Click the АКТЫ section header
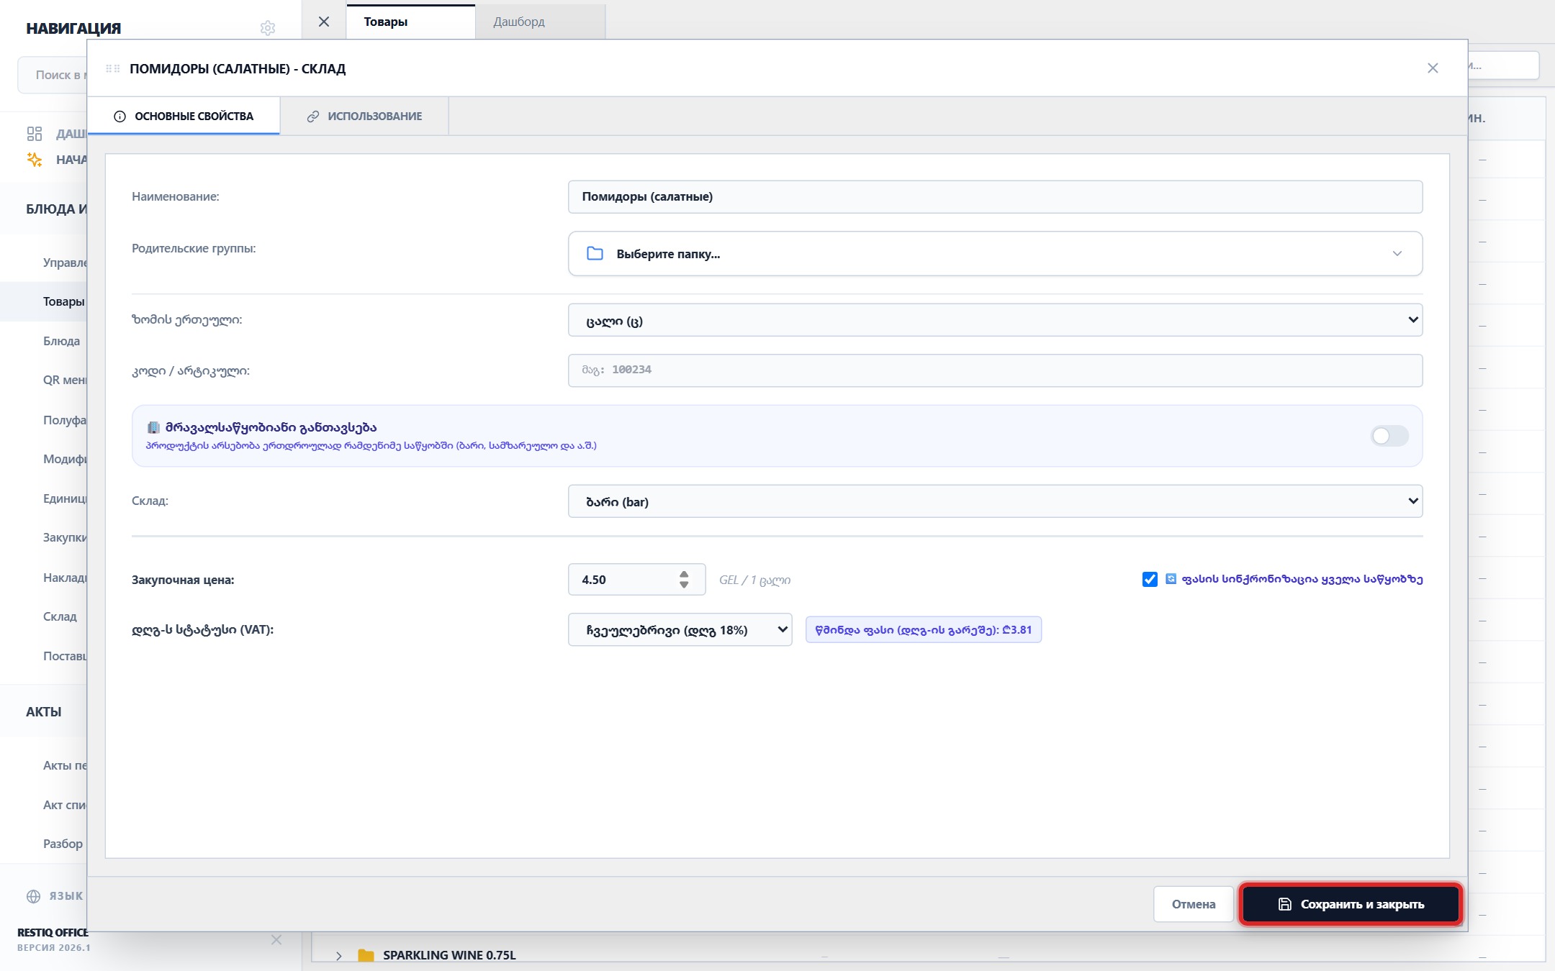Viewport: 1555px width, 971px height. (x=43, y=712)
